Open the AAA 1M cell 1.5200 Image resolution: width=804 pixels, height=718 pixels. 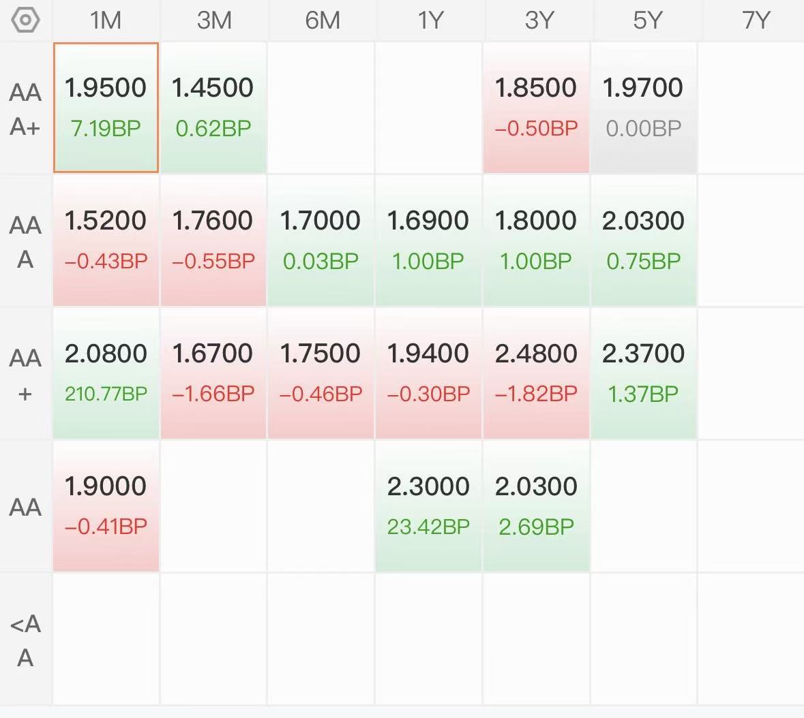[106, 240]
